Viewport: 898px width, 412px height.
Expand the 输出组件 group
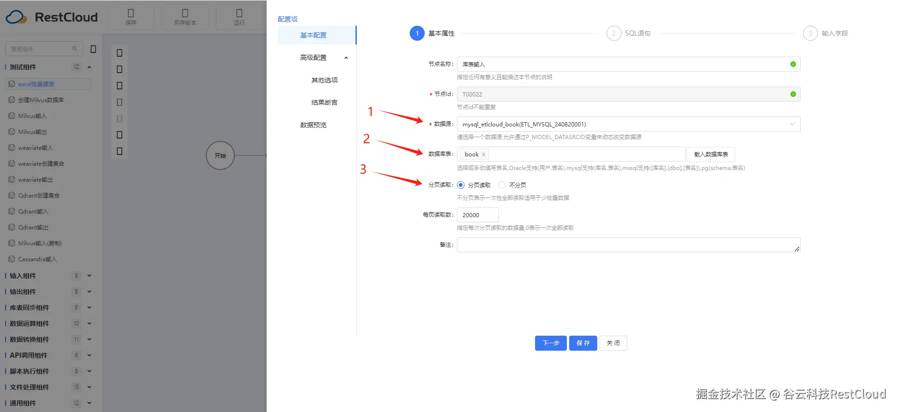tap(89, 292)
